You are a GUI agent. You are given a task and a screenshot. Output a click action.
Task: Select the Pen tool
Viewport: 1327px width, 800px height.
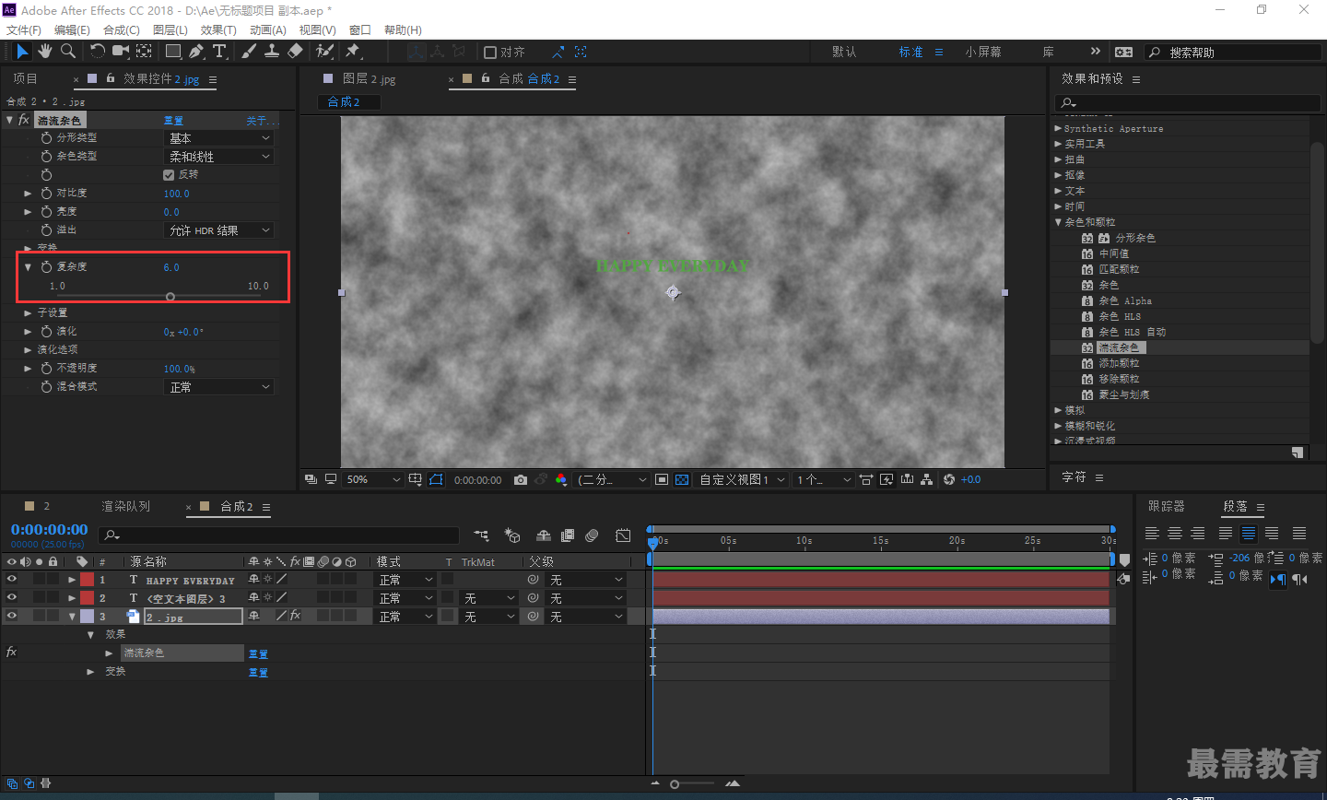point(195,52)
